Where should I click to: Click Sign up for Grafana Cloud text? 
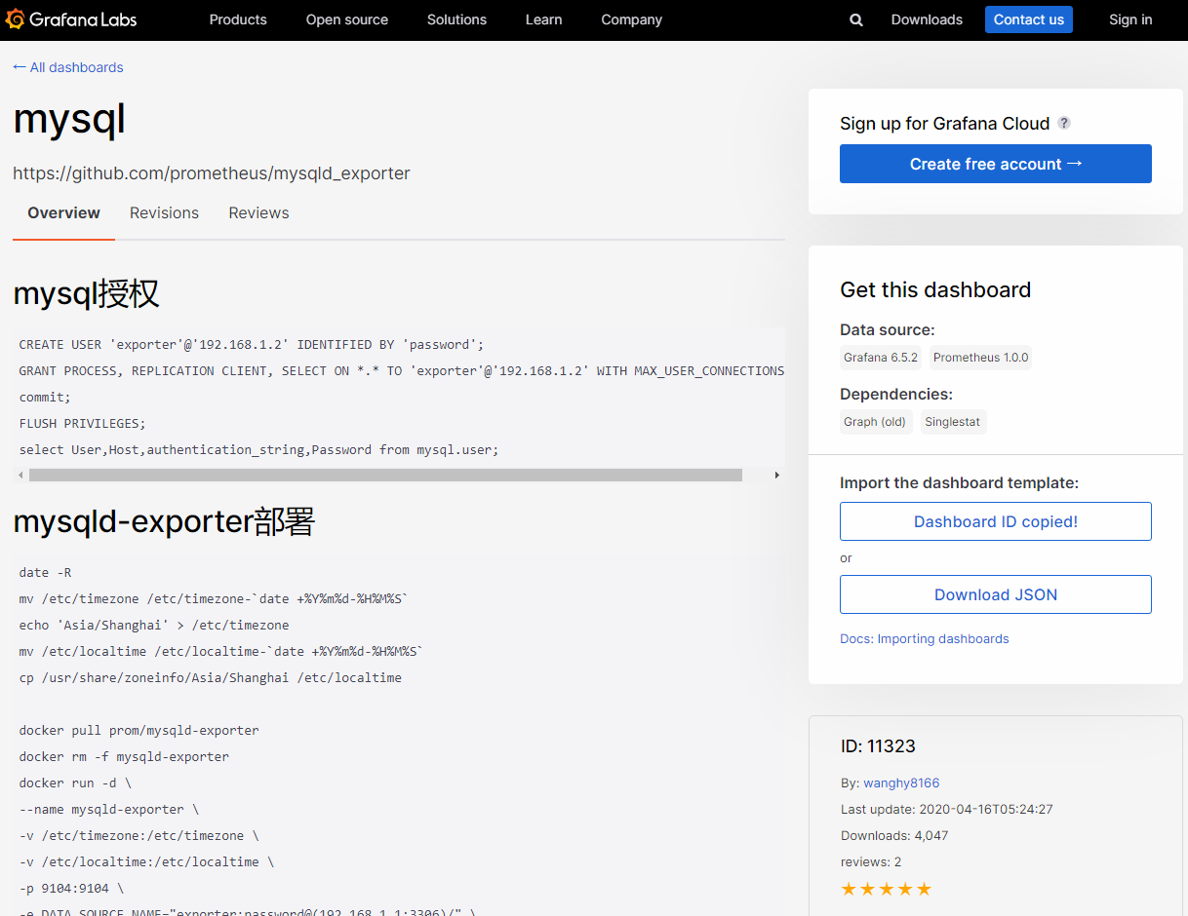[x=944, y=123]
